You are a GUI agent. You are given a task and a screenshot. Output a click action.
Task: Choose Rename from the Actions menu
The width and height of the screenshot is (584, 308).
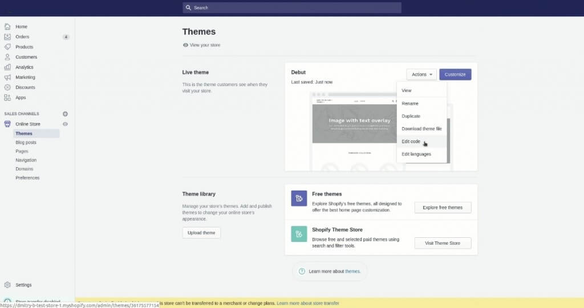tap(421, 103)
